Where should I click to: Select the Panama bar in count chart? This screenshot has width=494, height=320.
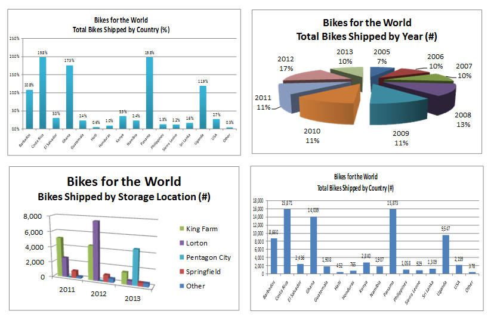point(393,241)
